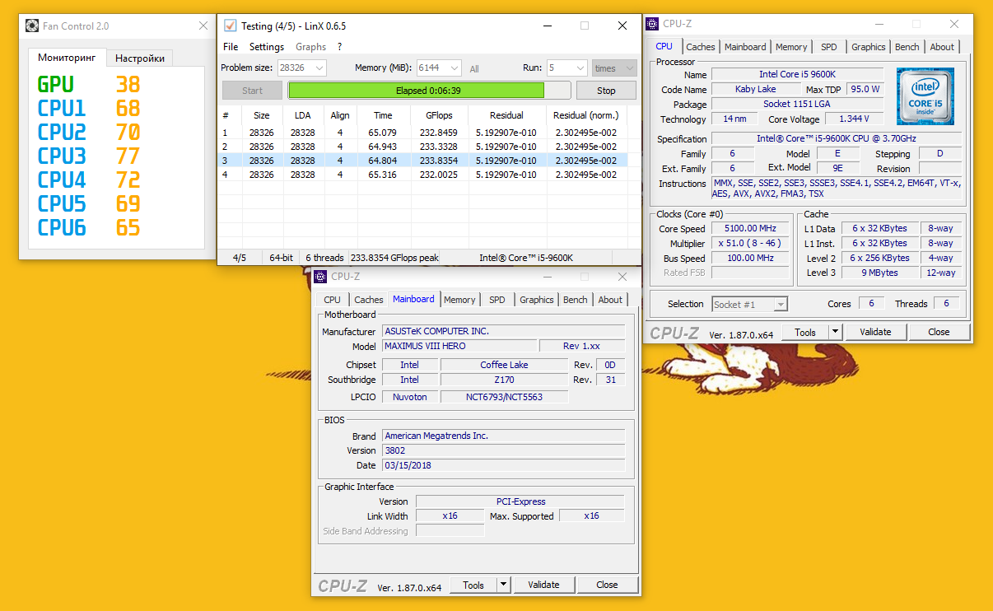Screen dimensions: 993x611
Task: Click the GFlops column header
Action: 439,115
